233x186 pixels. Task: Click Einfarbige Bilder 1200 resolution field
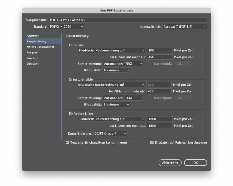pyautogui.click(x=160, y=119)
